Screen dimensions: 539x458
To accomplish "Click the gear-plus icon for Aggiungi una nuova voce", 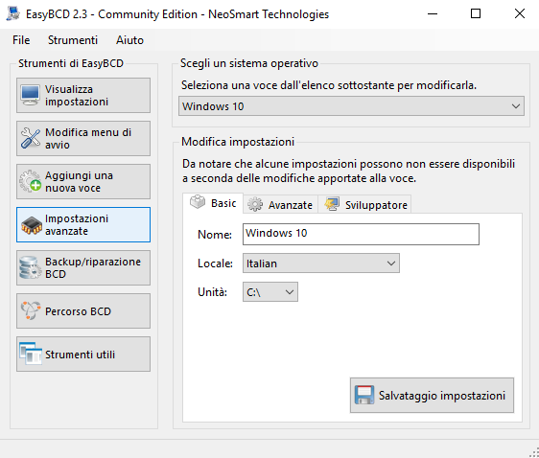I will (x=31, y=181).
